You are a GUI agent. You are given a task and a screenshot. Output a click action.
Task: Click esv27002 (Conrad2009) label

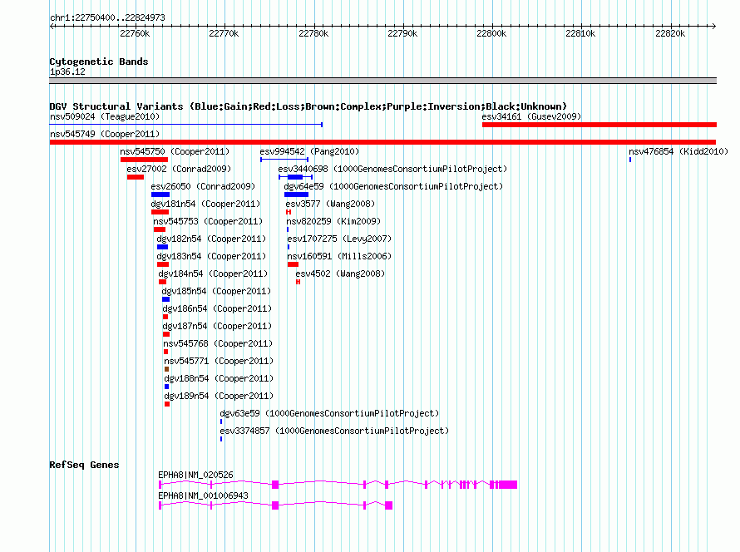click(x=179, y=169)
